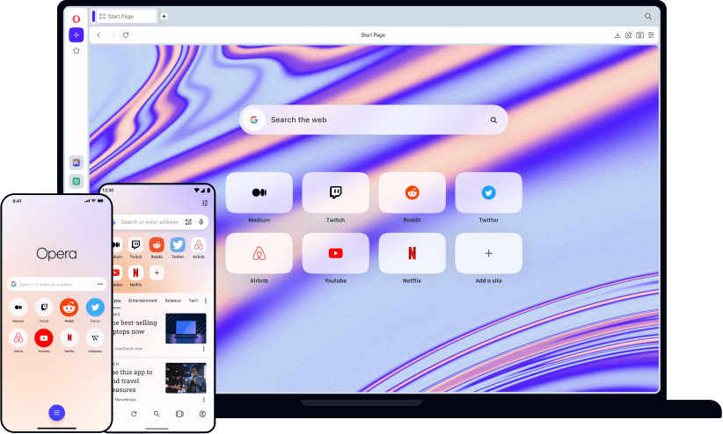Tap Reddit icon on the iPhone

tap(69, 307)
